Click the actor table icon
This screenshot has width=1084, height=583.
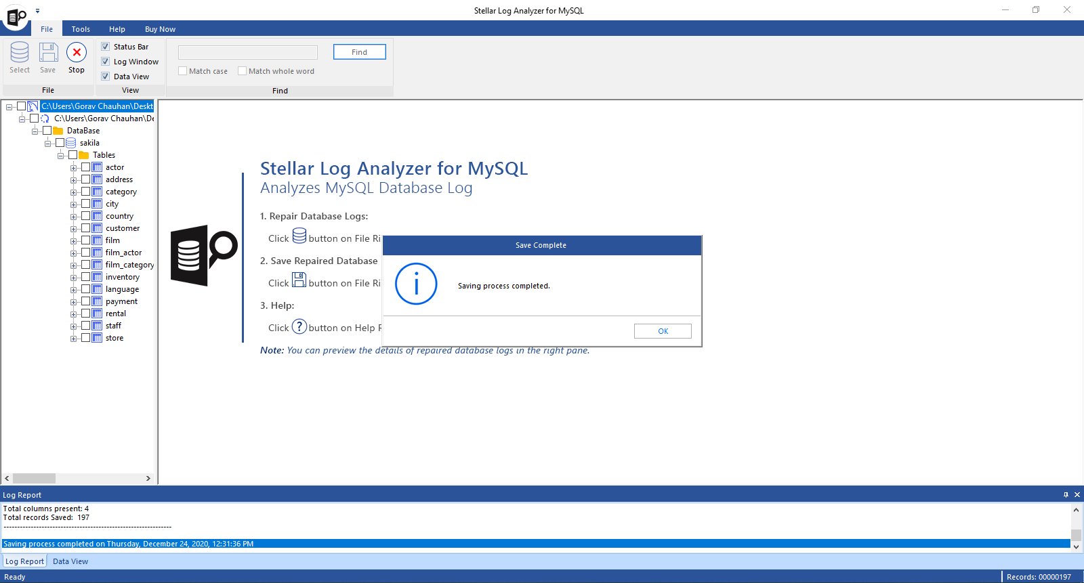(98, 167)
